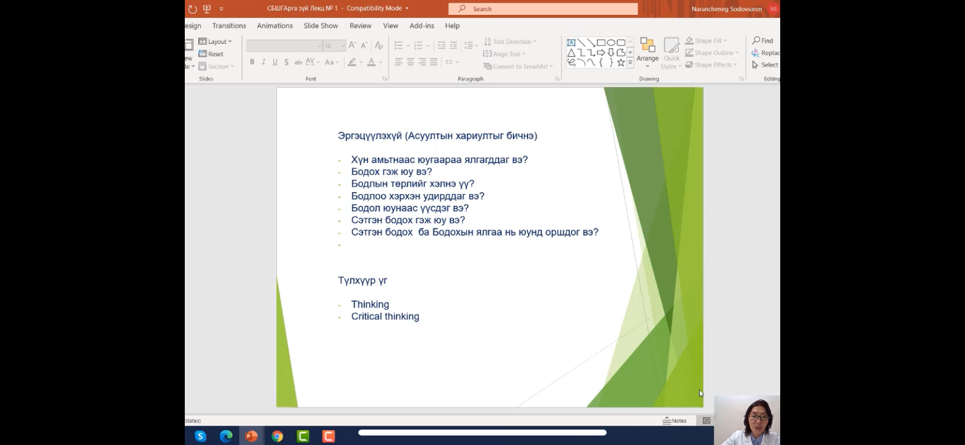Toggle Bold formatting
965x445 pixels.
252,62
